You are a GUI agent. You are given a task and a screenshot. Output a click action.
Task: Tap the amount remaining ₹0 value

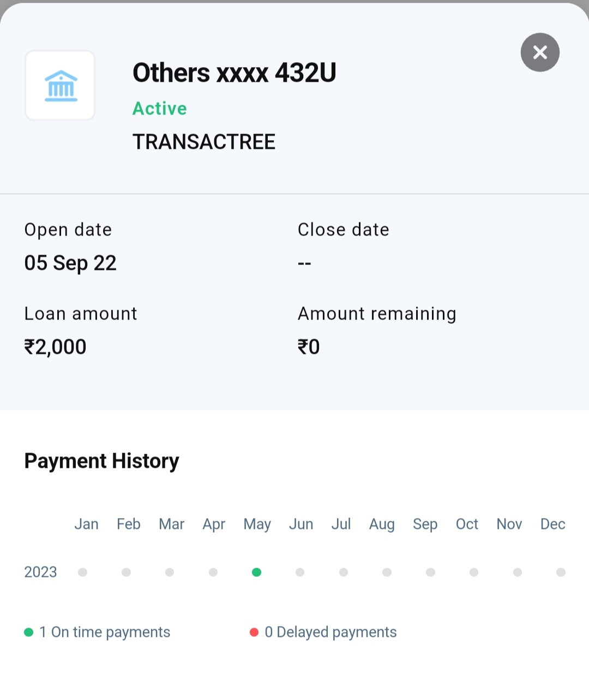(309, 347)
